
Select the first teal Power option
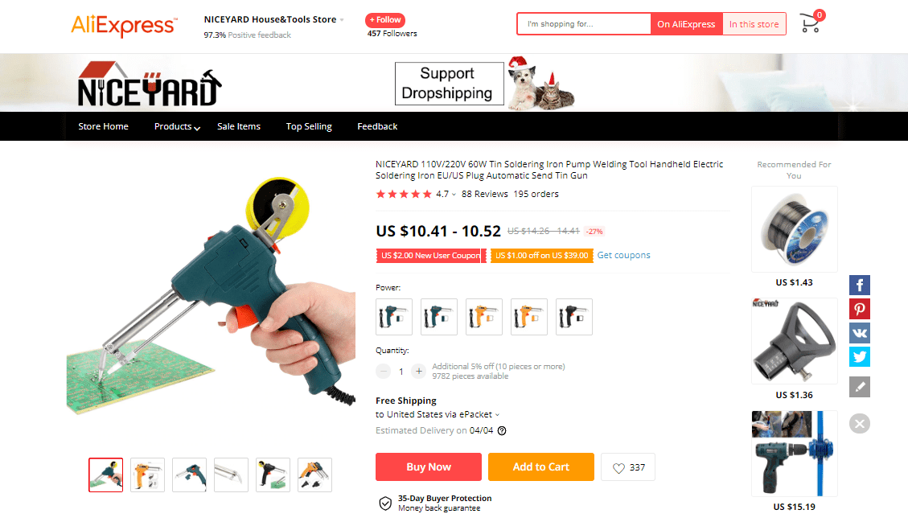(x=394, y=317)
